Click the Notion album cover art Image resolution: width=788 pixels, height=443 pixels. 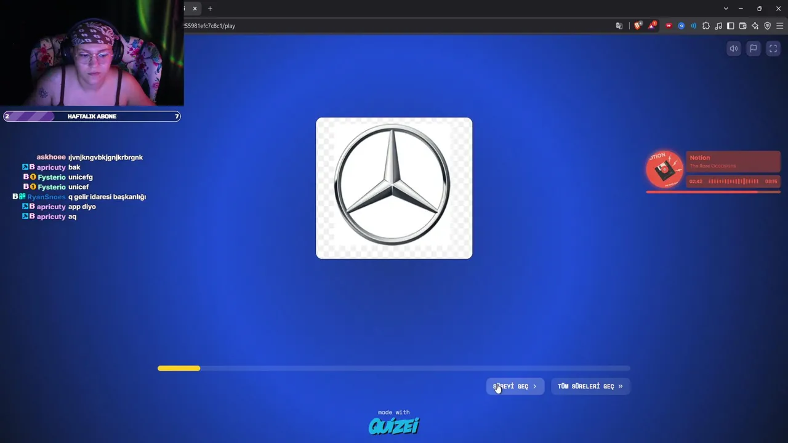[665, 169]
